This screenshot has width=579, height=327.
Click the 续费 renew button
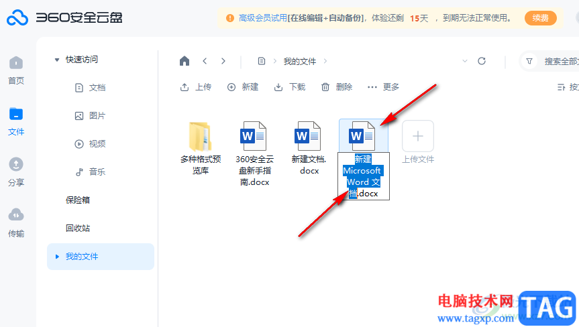coord(541,18)
